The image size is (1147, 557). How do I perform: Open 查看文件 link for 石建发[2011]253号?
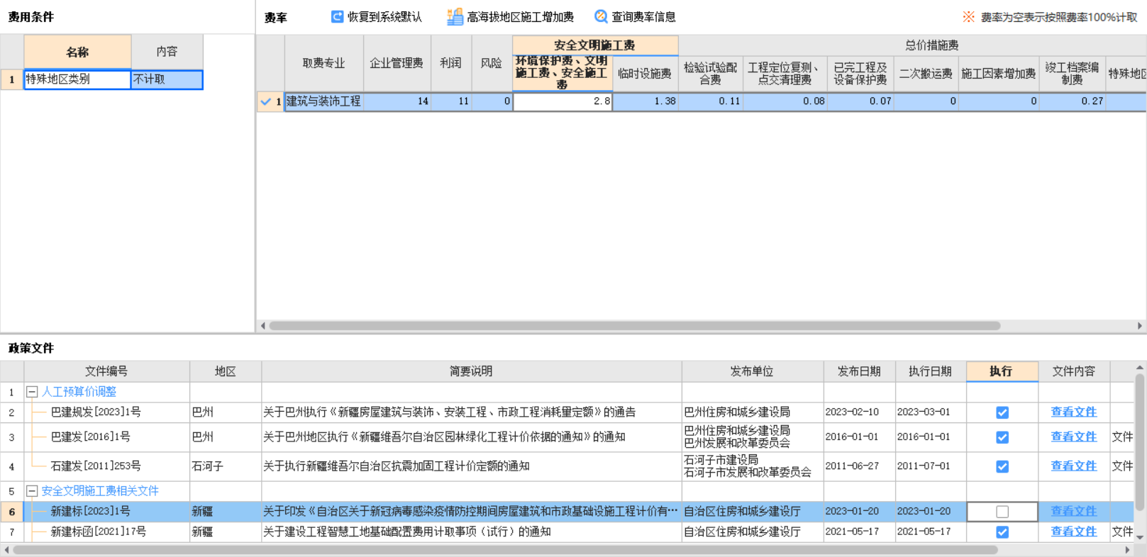(1073, 466)
